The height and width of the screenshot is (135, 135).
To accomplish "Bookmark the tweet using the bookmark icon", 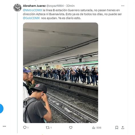I will (117, 128).
